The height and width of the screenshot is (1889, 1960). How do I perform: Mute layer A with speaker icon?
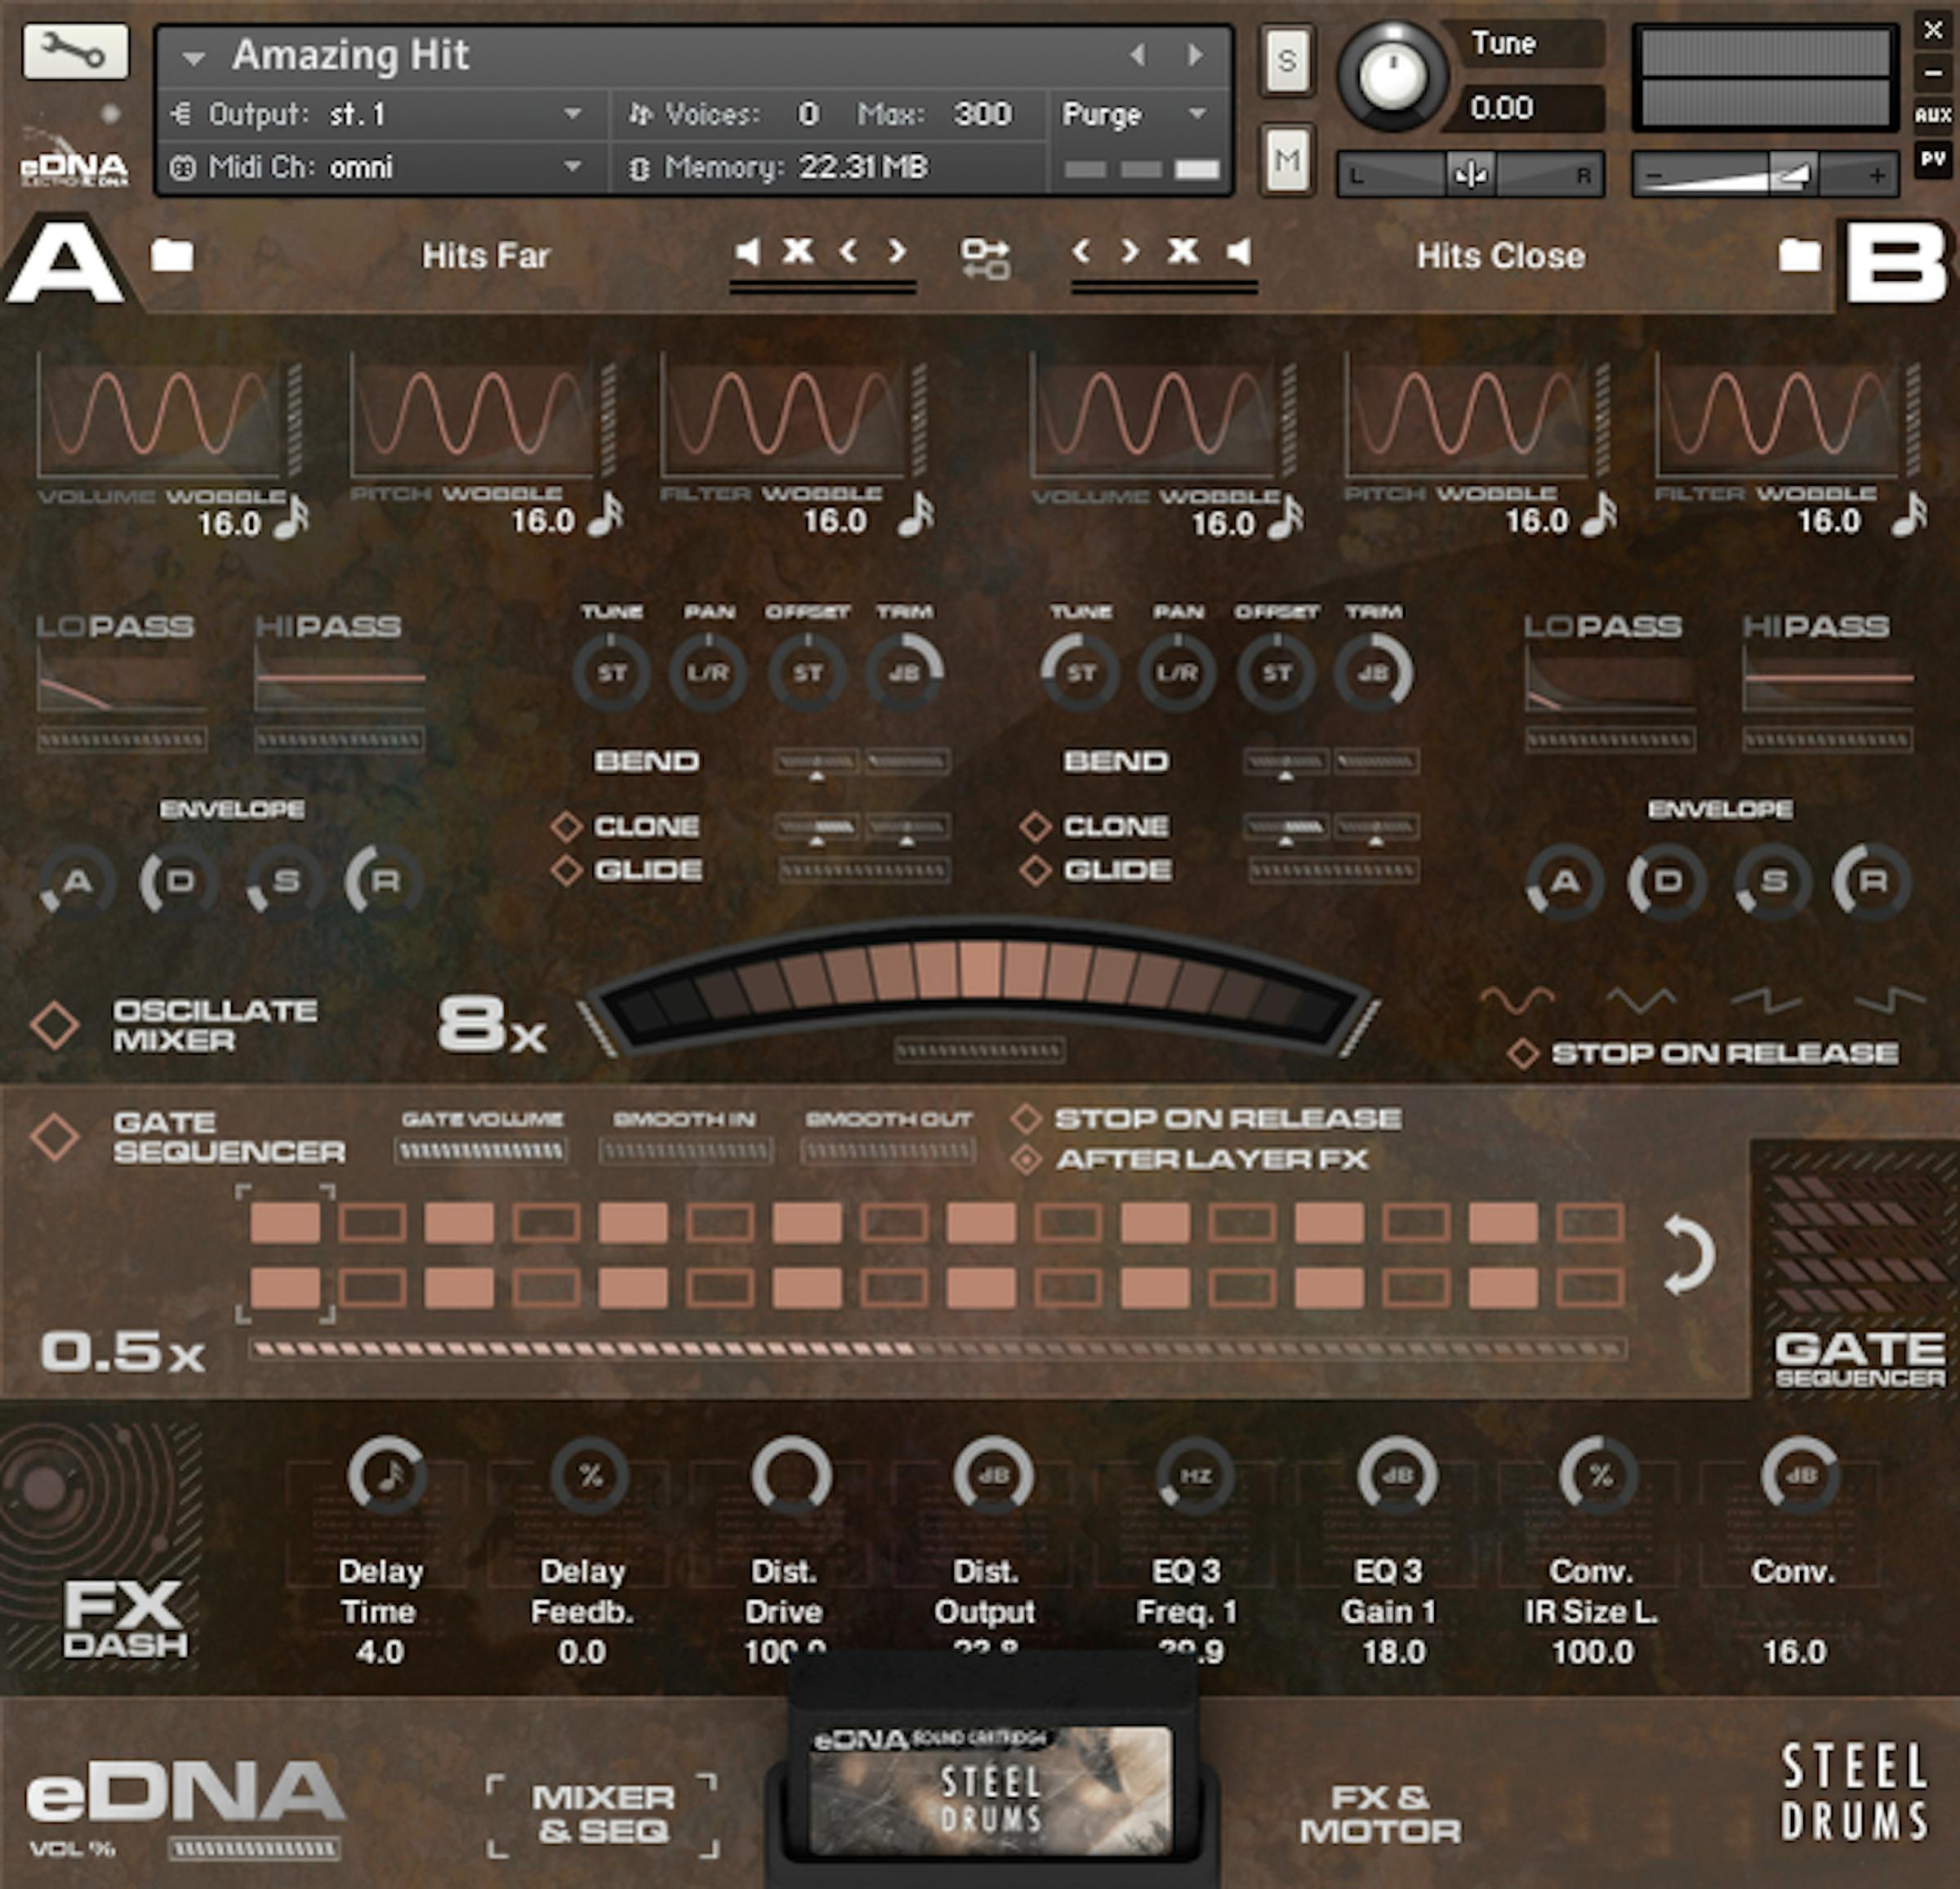coord(747,252)
